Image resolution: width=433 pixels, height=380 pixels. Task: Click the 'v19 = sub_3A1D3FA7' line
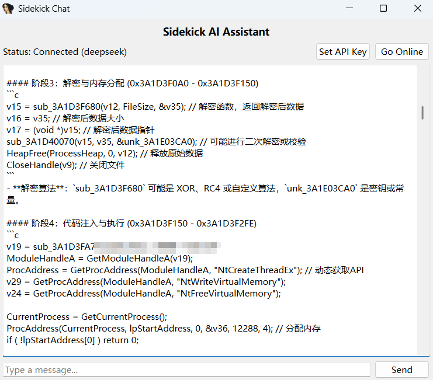coord(113,246)
